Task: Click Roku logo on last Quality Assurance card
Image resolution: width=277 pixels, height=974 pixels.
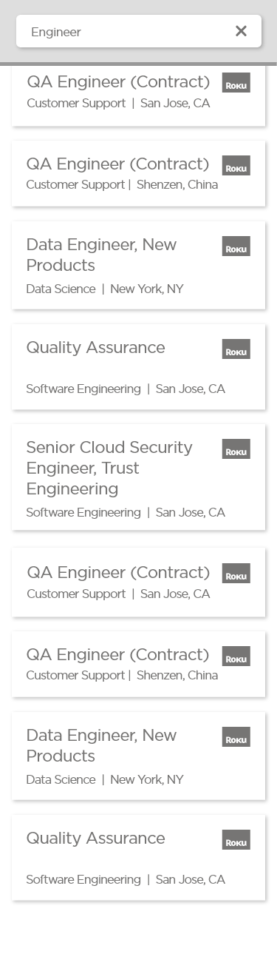Action: pos(236,840)
